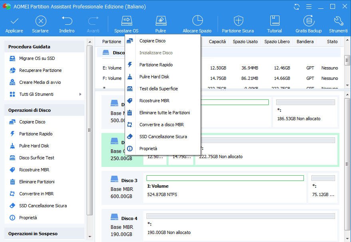Expand the Tutti Gli Strumenti submenu arrow
The height and width of the screenshot is (242, 351).
point(80,94)
